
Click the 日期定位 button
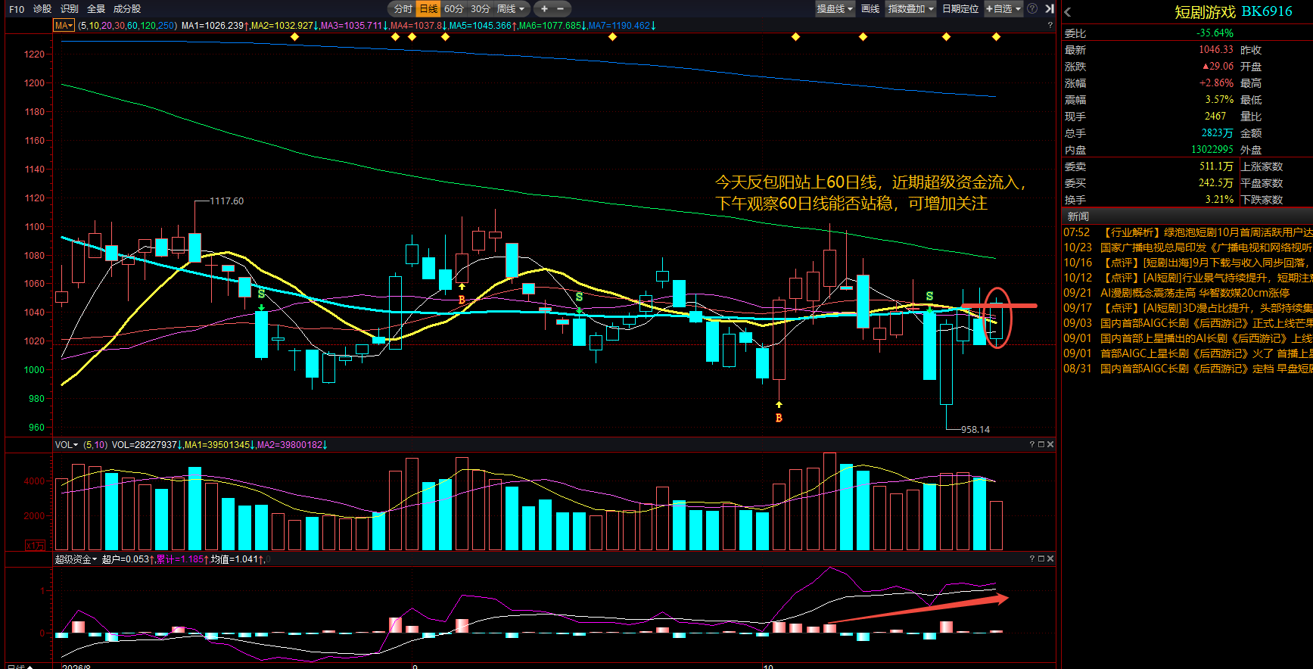(960, 9)
